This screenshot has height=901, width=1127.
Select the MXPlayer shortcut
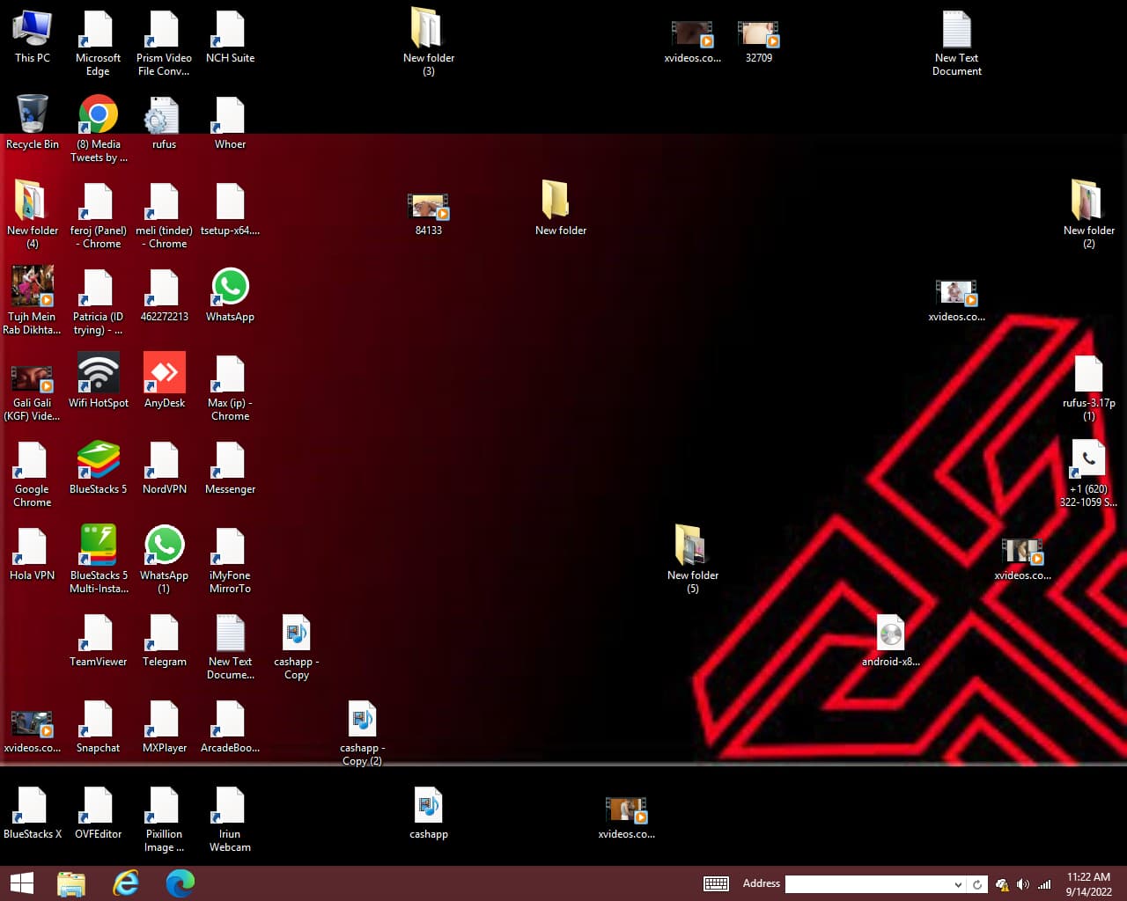tap(165, 727)
